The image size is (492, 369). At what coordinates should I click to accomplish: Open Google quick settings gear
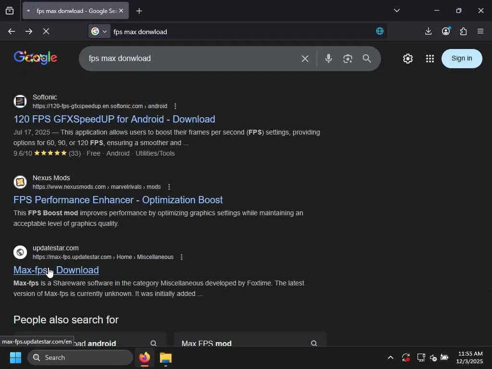click(407, 59)
